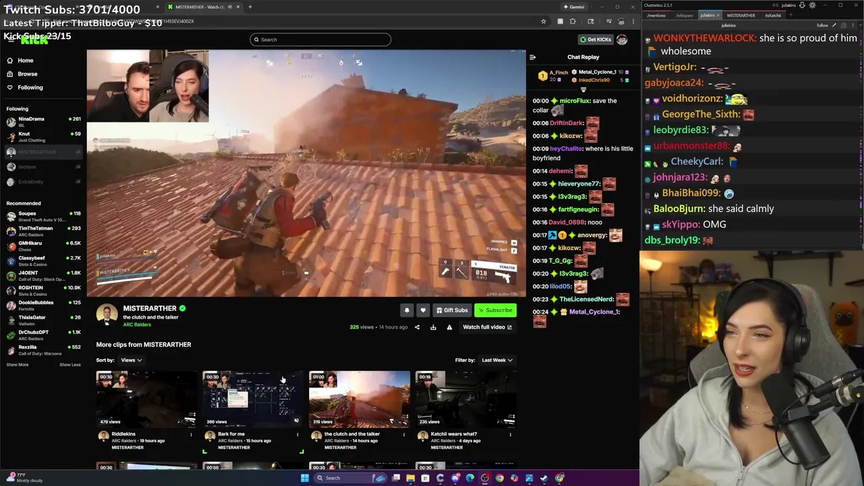Click Show Less in the recommended list
Viewport: 864px width, 486px height.
coord(70,364)
